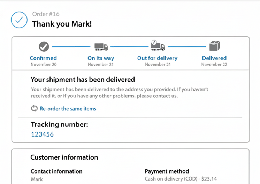The height and width of the screenshot is (184, 260).
Task: Click the Tracking number heading
Action: tap(59, 124)
